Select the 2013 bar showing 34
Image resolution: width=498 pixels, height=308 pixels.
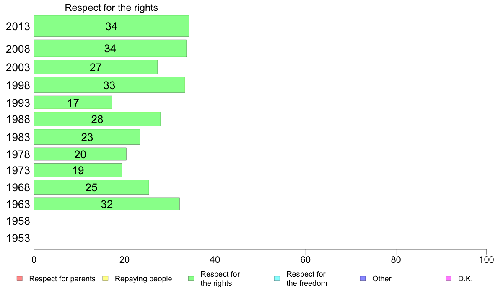pos(112,26)
